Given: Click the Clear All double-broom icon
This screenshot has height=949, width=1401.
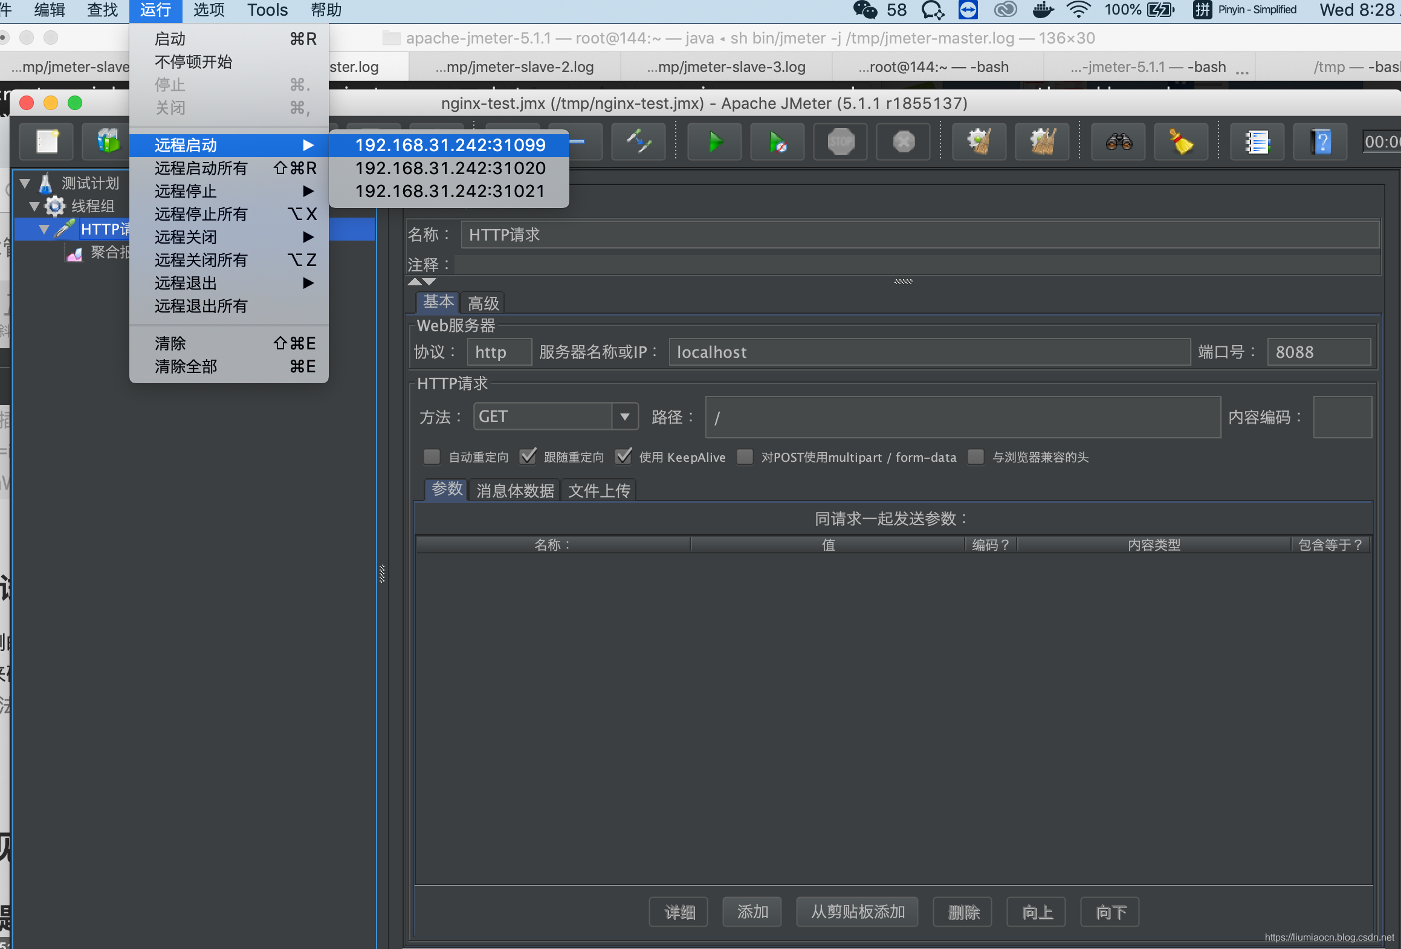Looking at the screenshot, I should tap(1042, 143).
